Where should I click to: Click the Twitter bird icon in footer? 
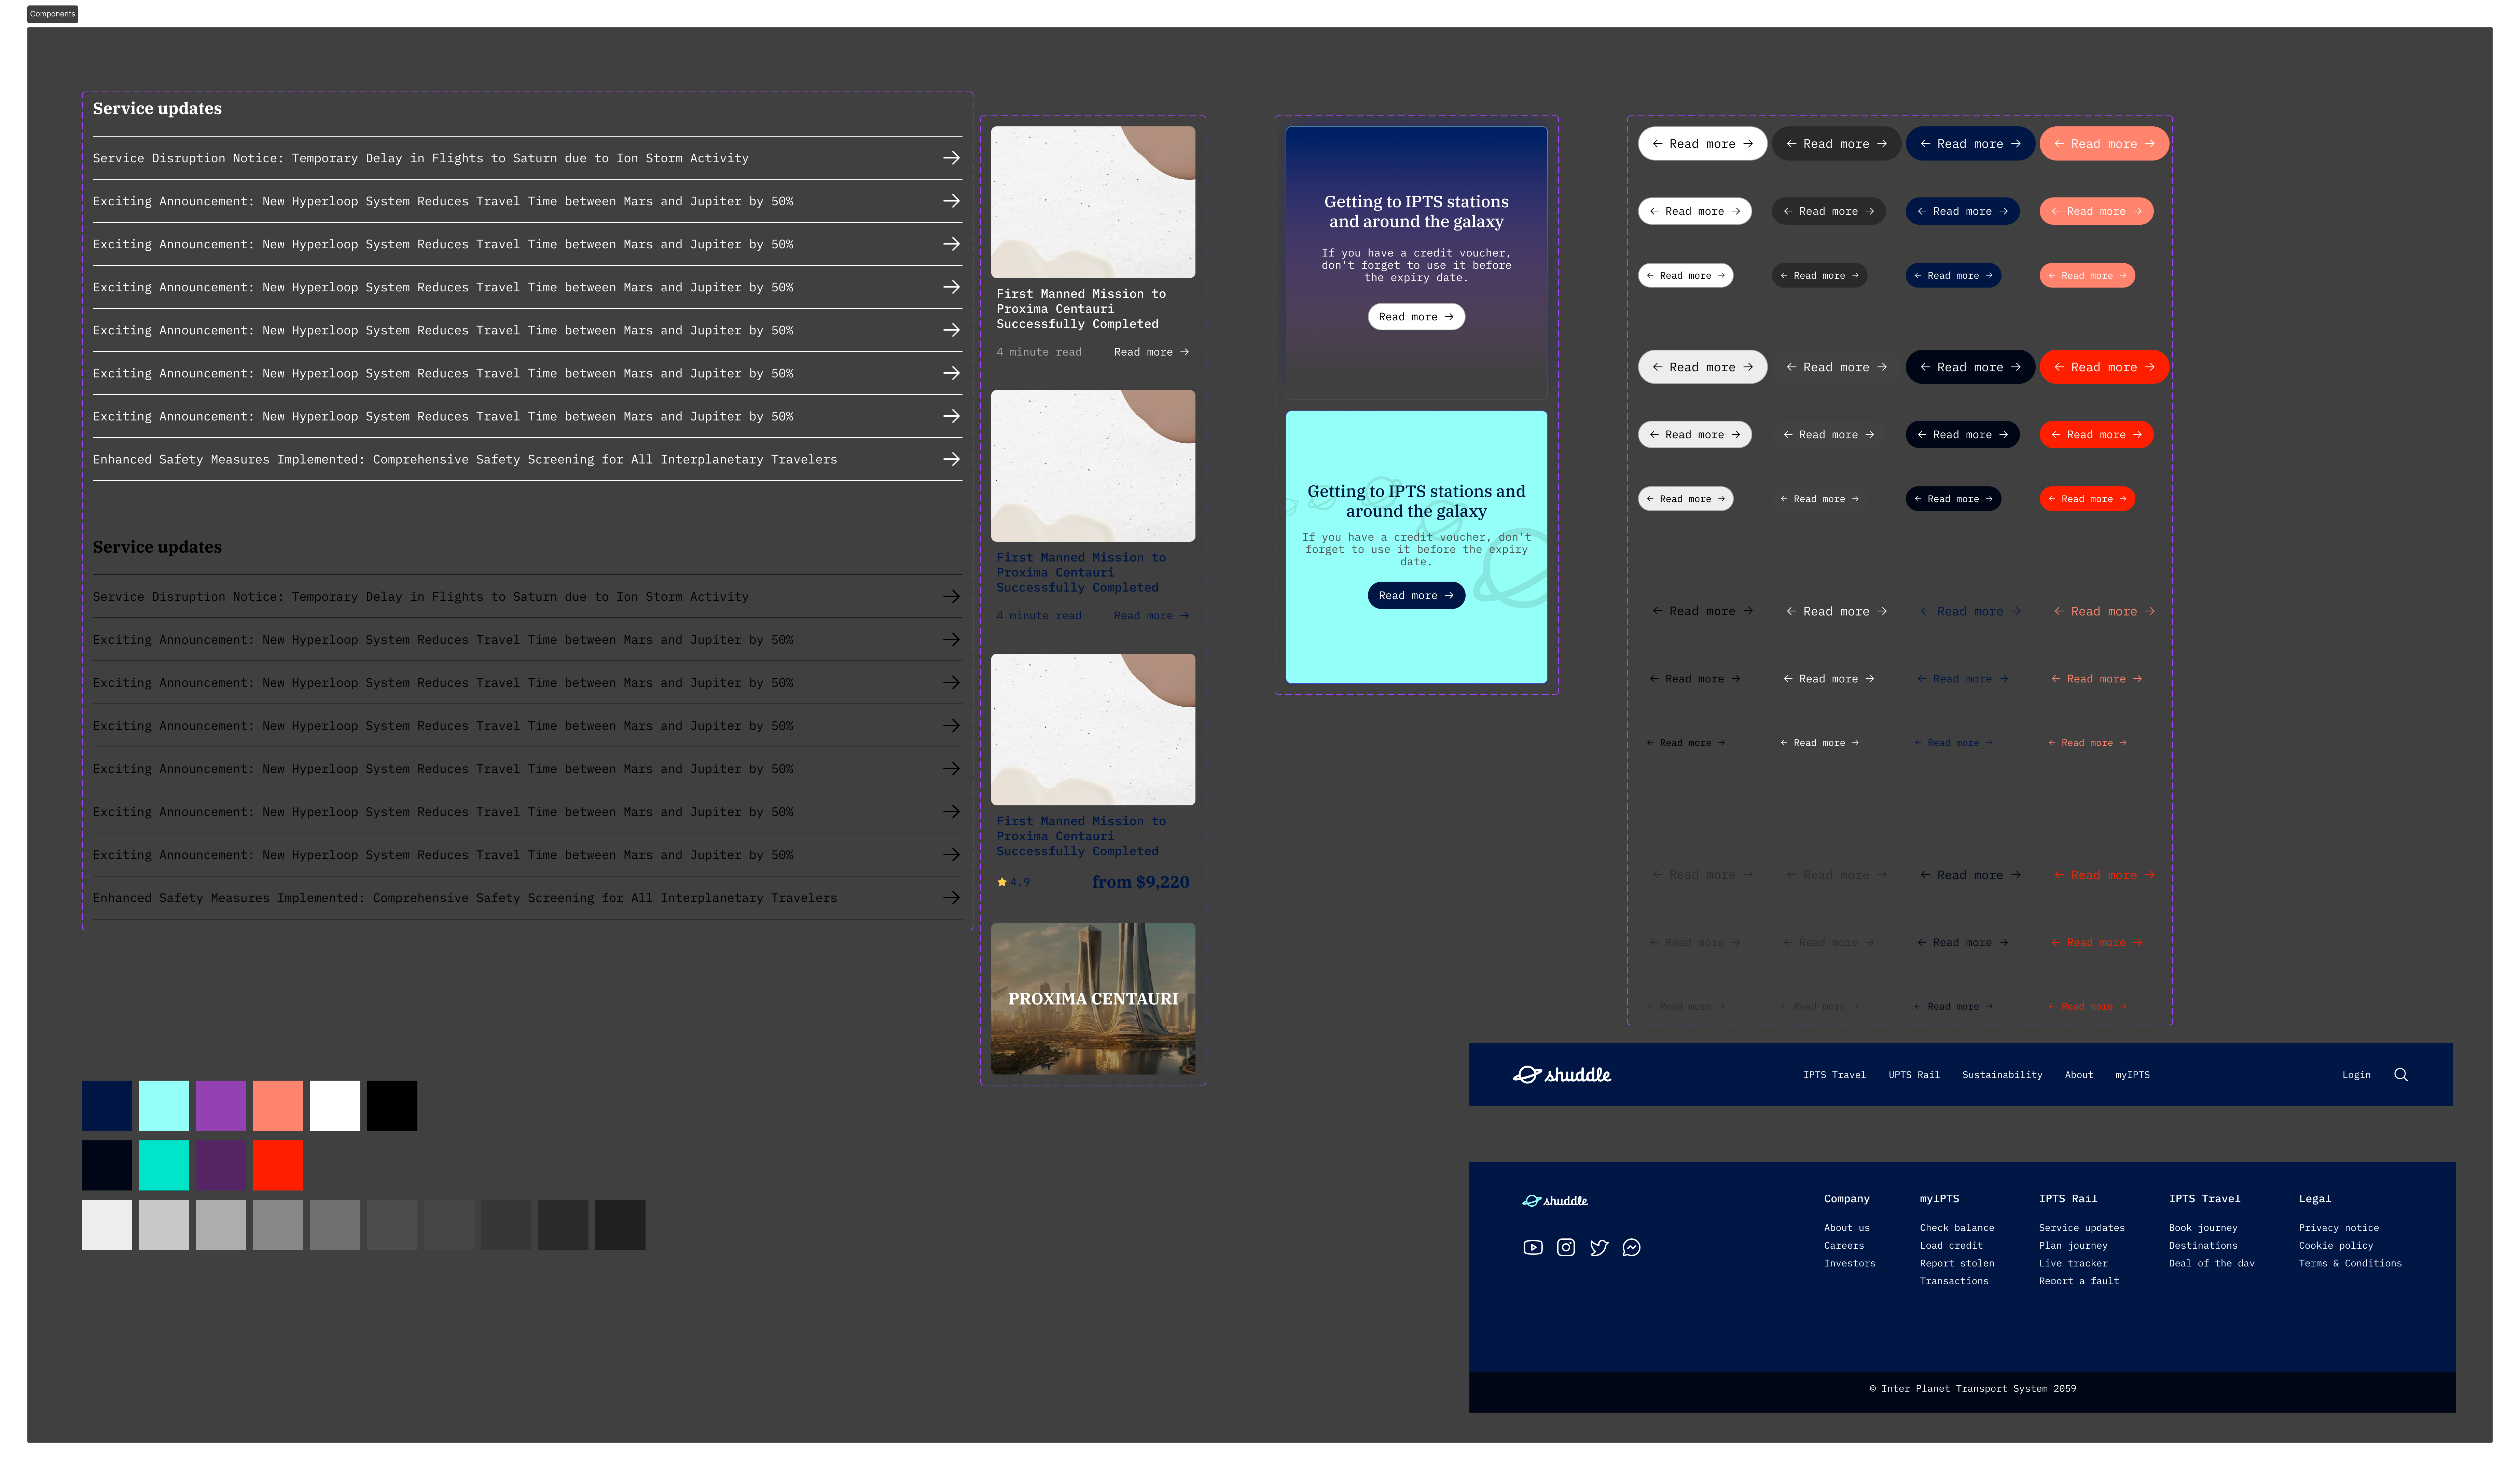pos(1599,1247)
